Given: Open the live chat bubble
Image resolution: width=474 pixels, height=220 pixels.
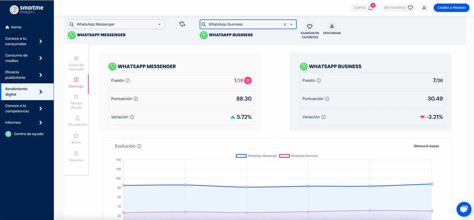Looking at the screenshot, I should click(x=464, y=209).
